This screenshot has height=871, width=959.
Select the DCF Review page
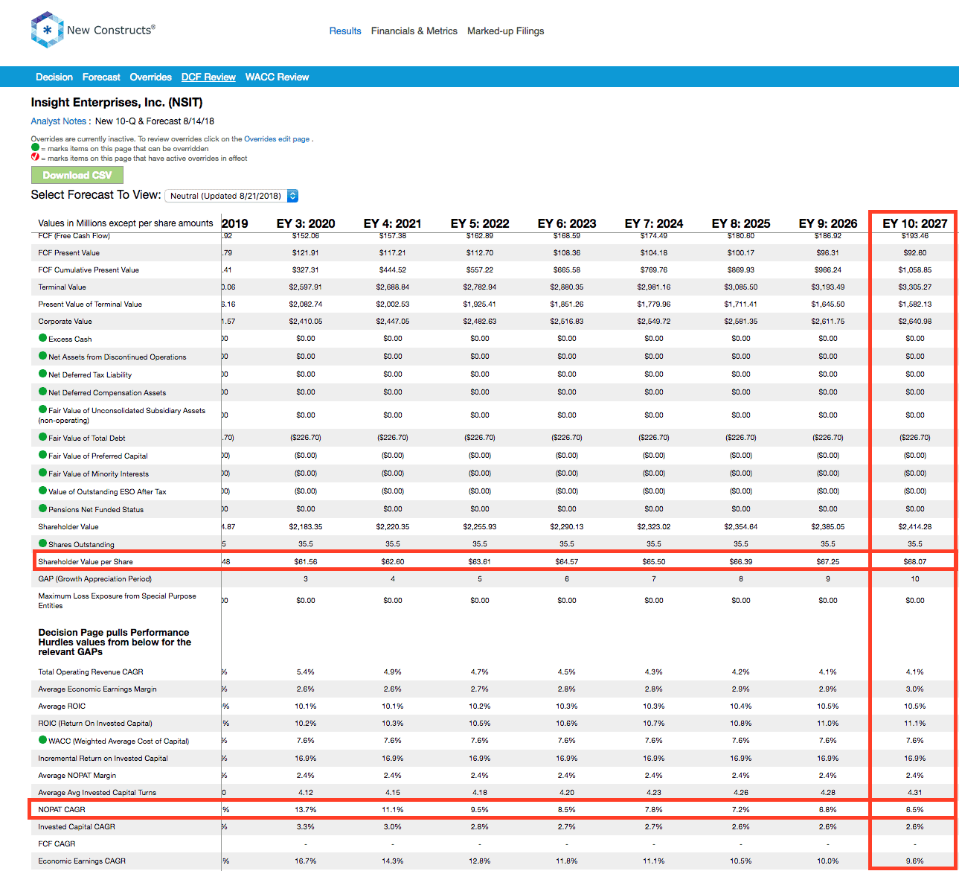pos(208,77)
